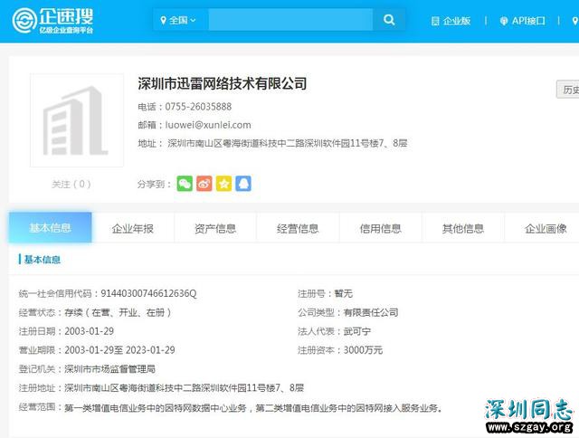Click the 企业版 building icon in the header
The width and height of the screenshot is (579, 438).
click(435, 21)
